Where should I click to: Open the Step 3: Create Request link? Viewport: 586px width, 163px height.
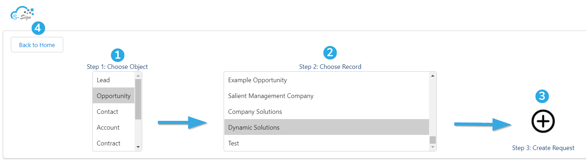[x=543, y=148]
